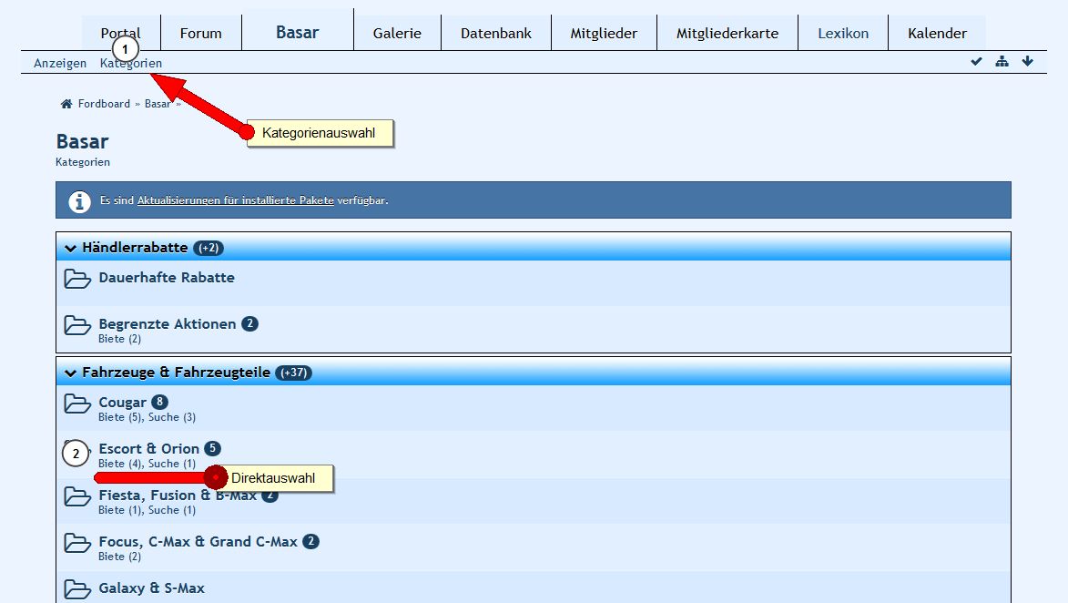Screen dimensions: 1068x603
Task: Open the Escort & Orion category
Action: [148, 448]
